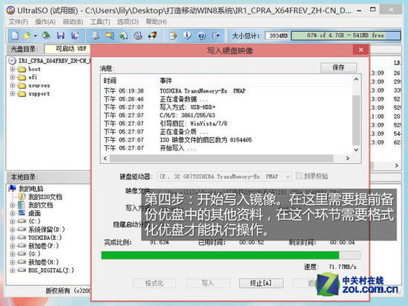Expand the efi folder node
The height and width of the screenshot is (306, 408).
[x=12, y=77]
